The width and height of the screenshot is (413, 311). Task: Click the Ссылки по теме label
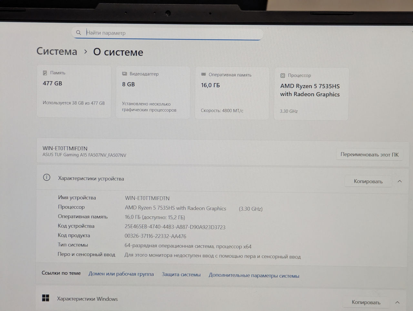(x=61, y=273)
